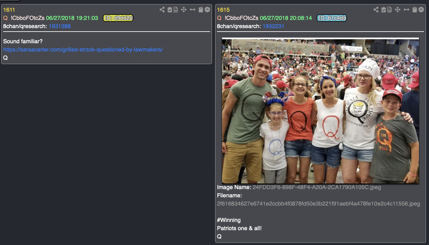The height and width of the screenshot is (245, 429).
Task: Collapse post 1615 with circular chevron
Action: pyautogui.click(x=421, y=10)
